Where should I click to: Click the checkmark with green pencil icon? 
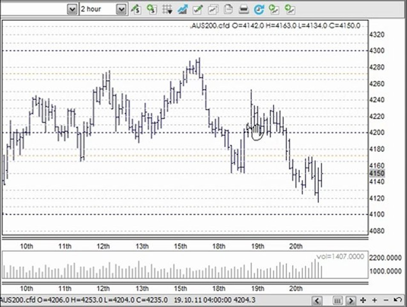point(197,10)
